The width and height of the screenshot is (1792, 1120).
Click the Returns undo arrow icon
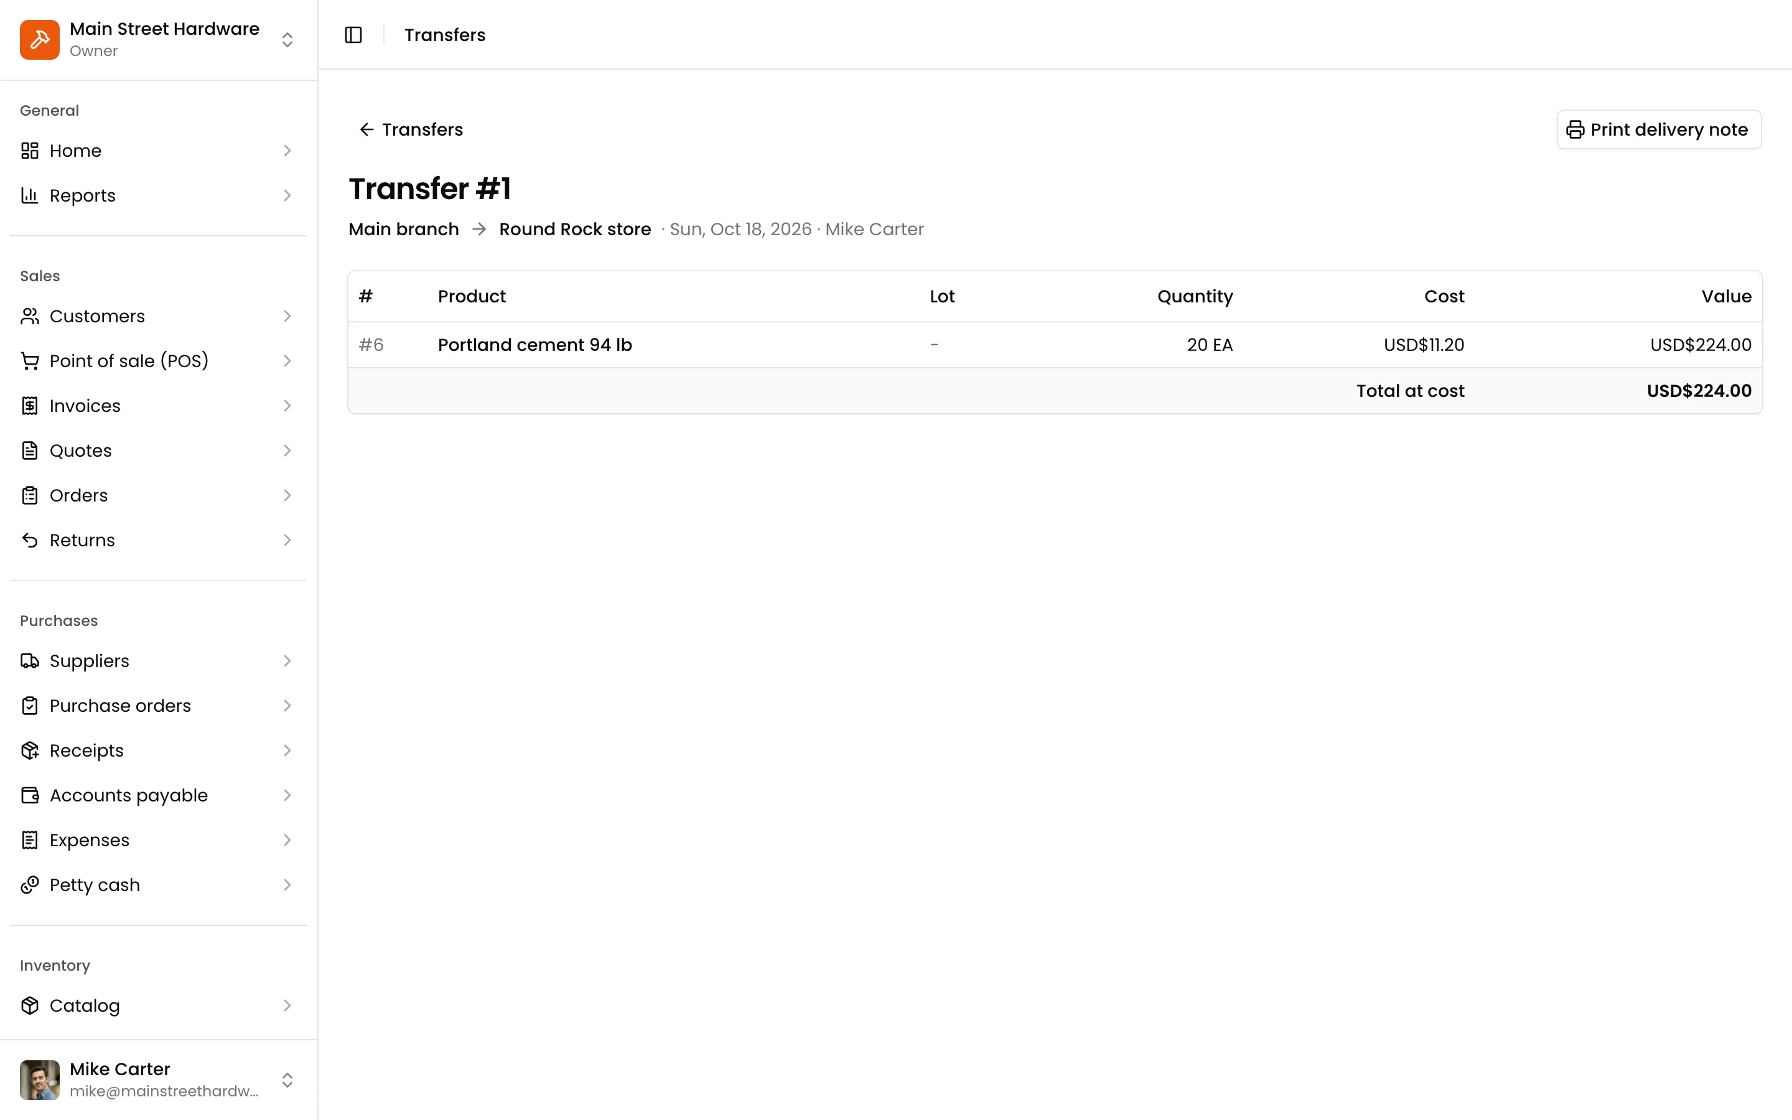[x=30, y=540]
